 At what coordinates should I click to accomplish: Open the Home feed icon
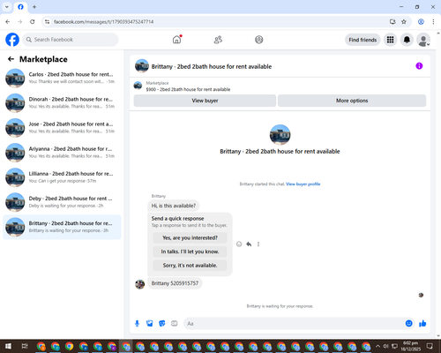tap(176, 40)
